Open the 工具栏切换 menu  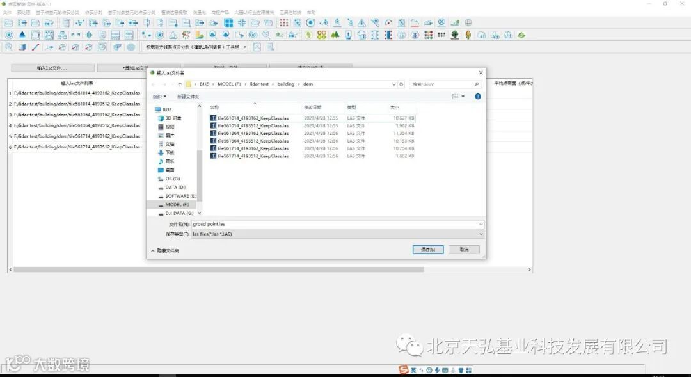[x=290, y=12]
